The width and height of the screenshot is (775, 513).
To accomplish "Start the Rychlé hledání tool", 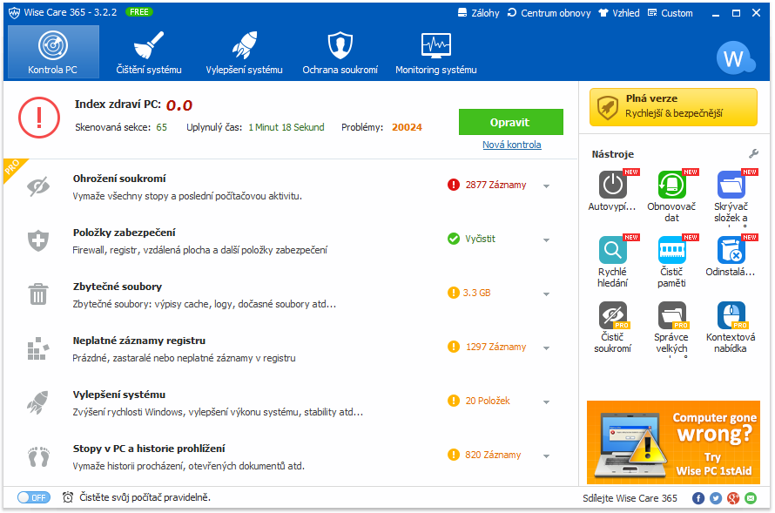I will click(x=612, y=250).
